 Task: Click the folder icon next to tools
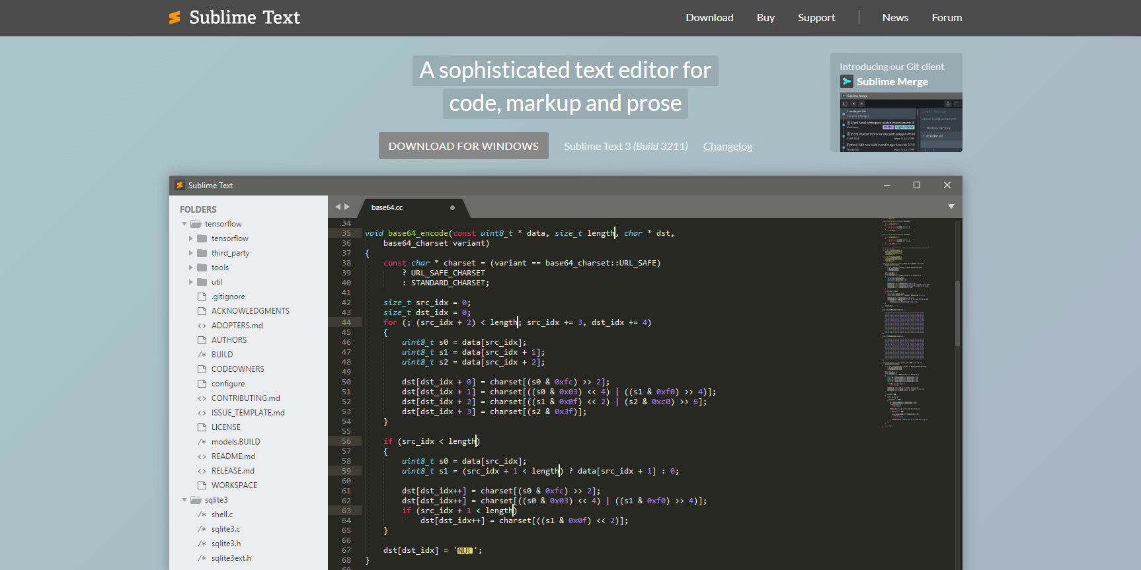202,267
